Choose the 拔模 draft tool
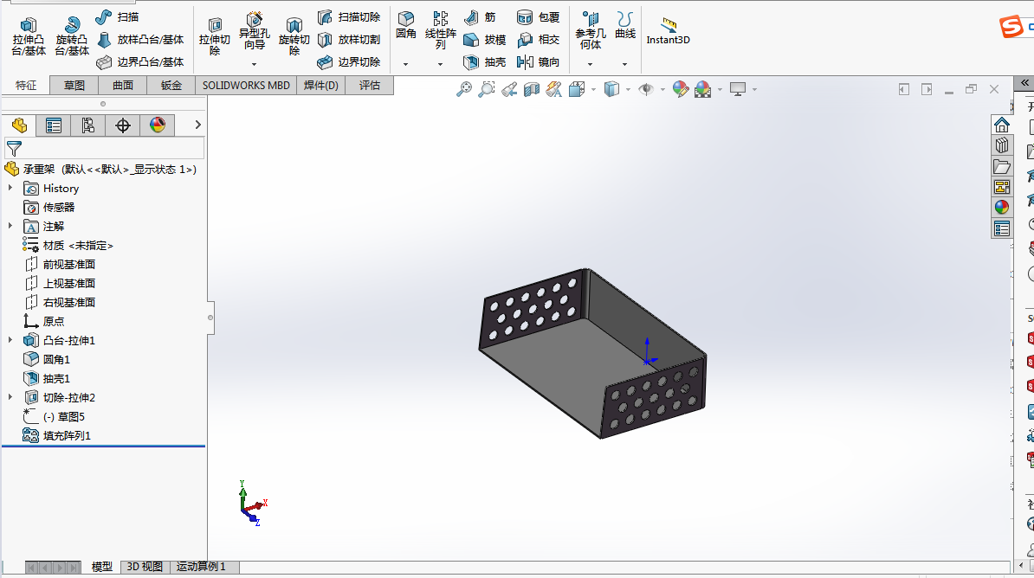 click(485, 40)
